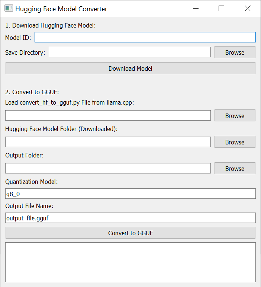Browse for the Save Directory
The image size is (261, 287).
coord(235,52)
